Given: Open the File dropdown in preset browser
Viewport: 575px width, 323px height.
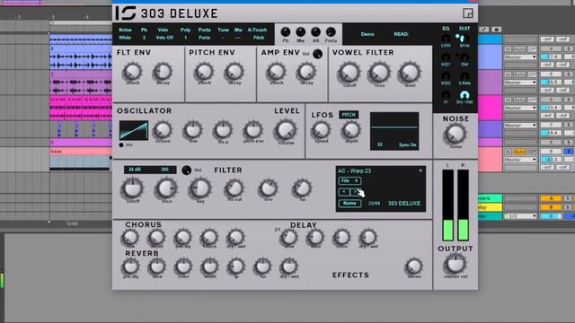Looking at the screenshot, I should [349, 181].
